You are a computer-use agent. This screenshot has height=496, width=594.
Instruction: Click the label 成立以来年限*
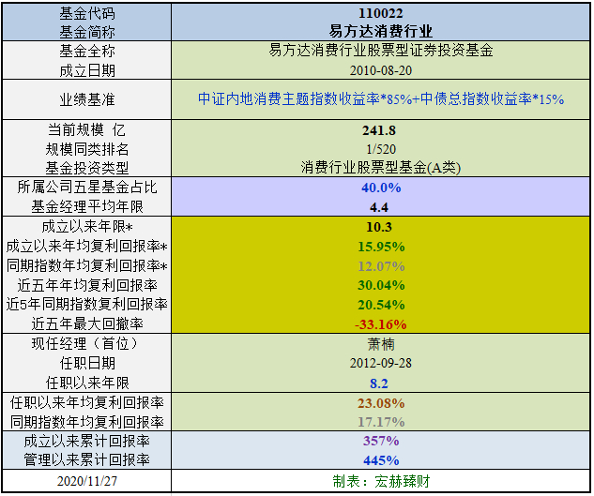click(87, 227)
